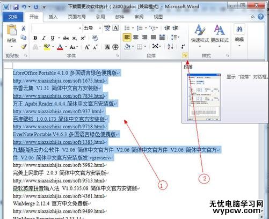Open the Editing 编辑 menu button
Screen dimensions: 269x219
click(x=239, y=36)
